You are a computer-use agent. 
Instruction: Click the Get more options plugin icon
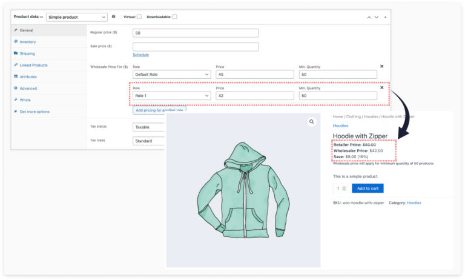16,111
